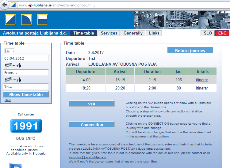Open the calendar date picker icon

pos(9,51)
